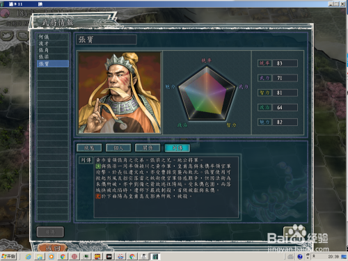Open the orange media player taskbar icon
Image resolution: width=348 pixels, height=261 pixels.
coord(51,257)
